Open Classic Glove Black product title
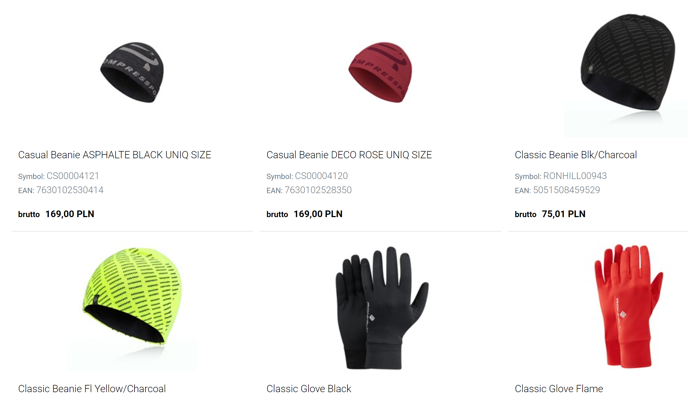Image resolution: width=688 pixels, height=398 pixels. [309, 389]
